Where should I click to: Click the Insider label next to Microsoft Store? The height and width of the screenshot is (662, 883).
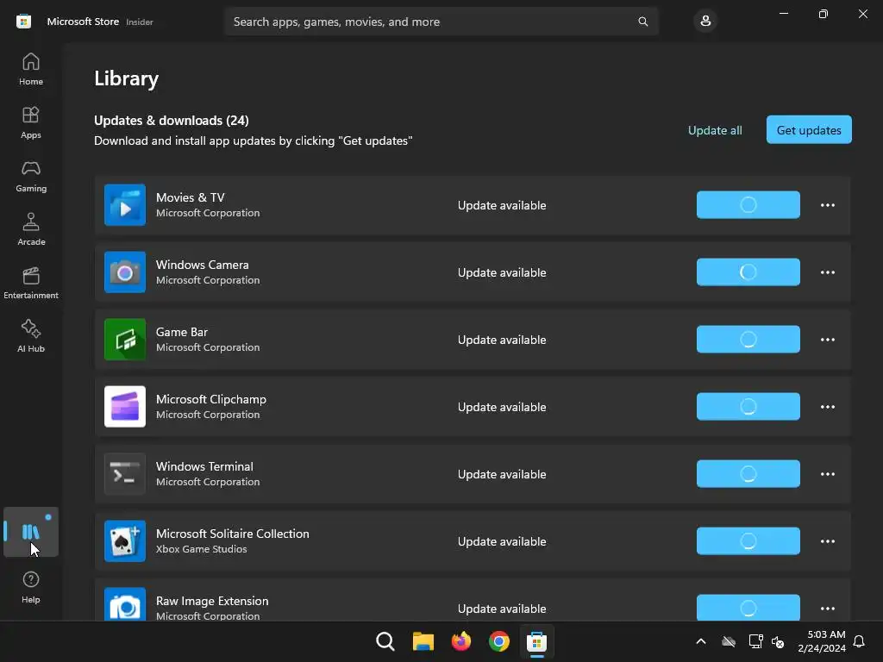click(140, 22)
